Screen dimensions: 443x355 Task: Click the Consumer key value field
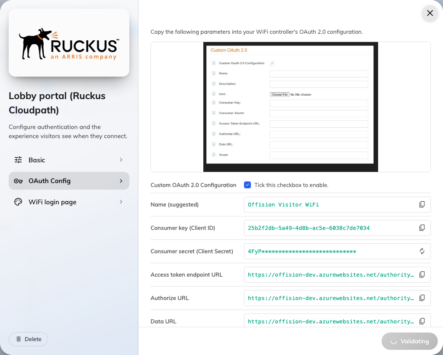(337, 228)
